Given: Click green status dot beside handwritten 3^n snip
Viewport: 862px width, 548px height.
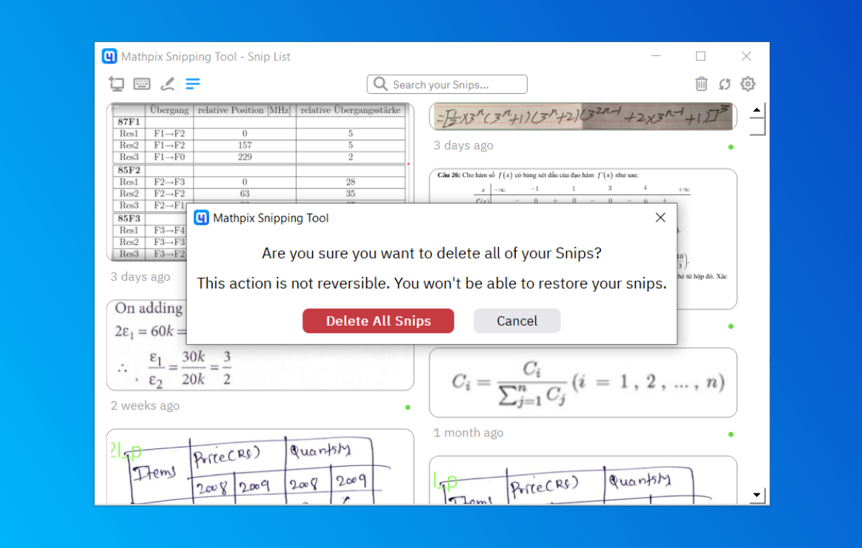Looking at the screenshot, I should pyautogui.click(x=730, y=147).
